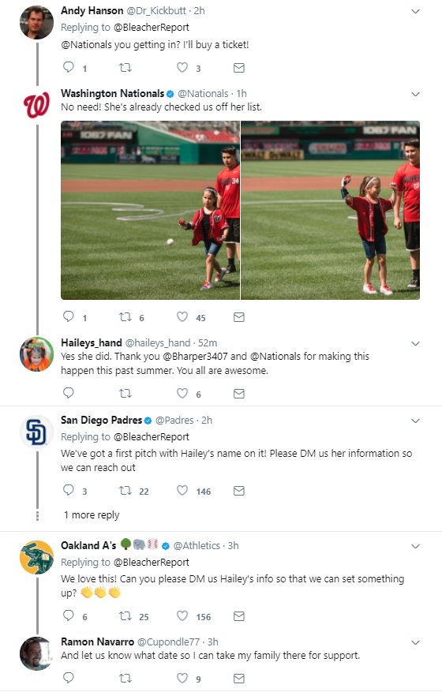This screenshot has width=442, height=692.
Task: View right photo of girl waving
Action: [x=330, y=210]
